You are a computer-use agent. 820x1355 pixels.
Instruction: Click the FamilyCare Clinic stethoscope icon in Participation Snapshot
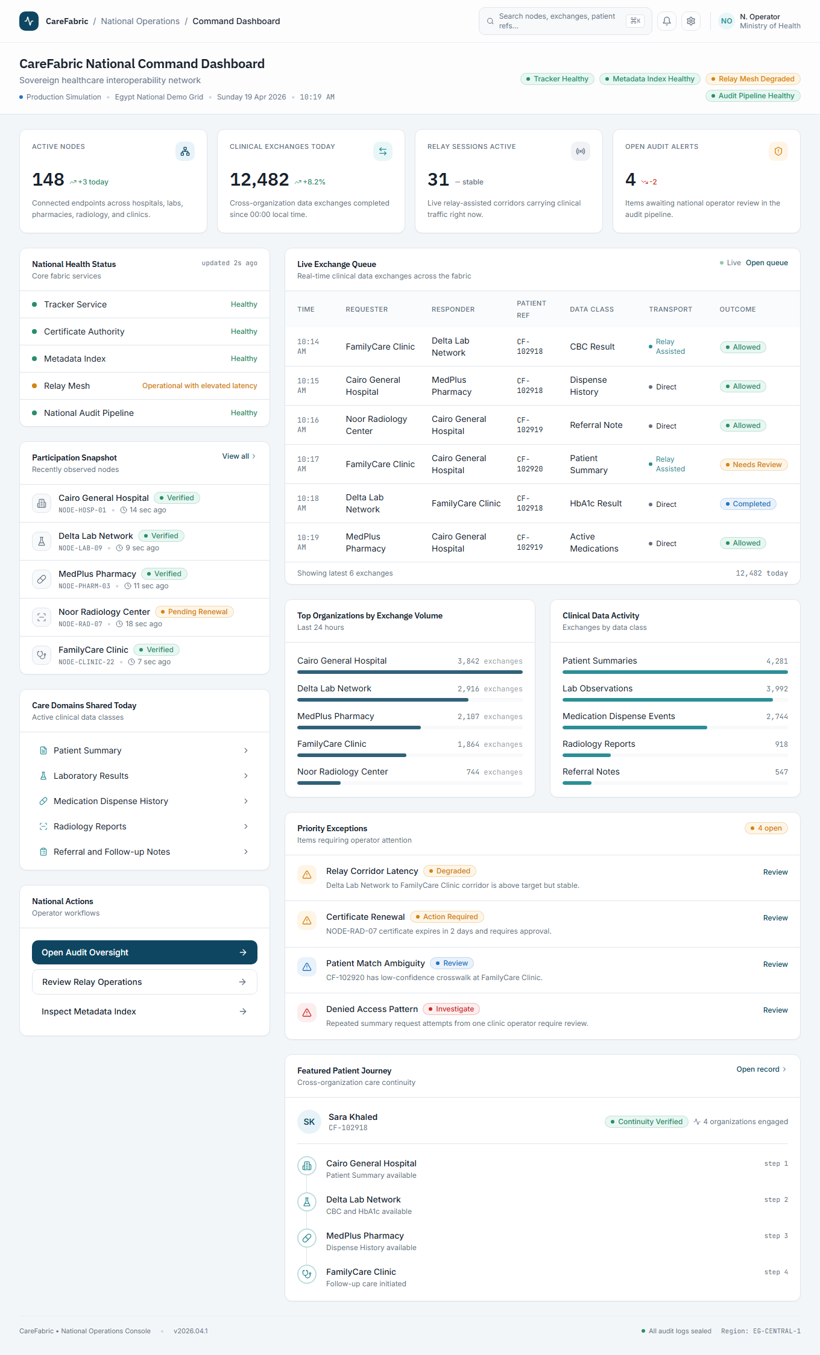tap(42, 655)
